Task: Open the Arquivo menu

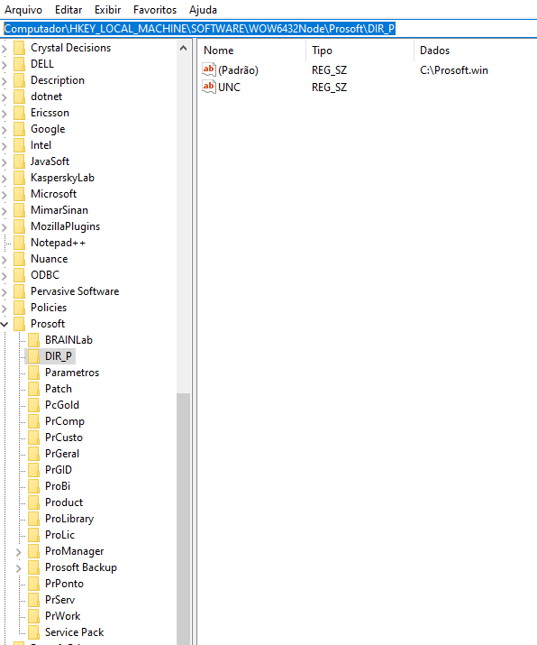Action: [23, 9]
